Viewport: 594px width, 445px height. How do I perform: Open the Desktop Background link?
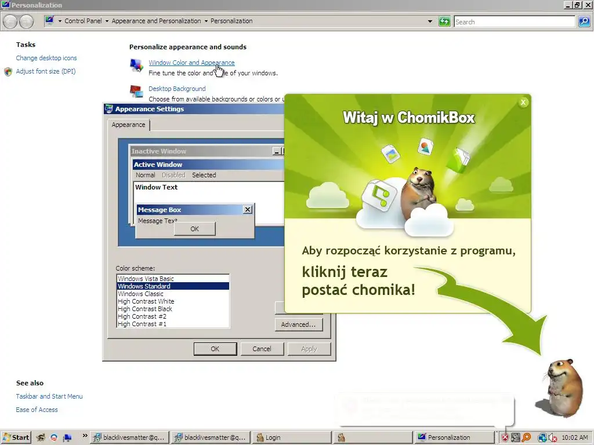pos(177,89)
